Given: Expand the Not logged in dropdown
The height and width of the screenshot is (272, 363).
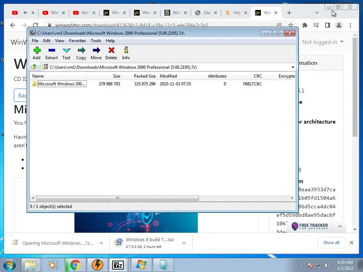Looking at the screenshot, I should tap(323, 42).
